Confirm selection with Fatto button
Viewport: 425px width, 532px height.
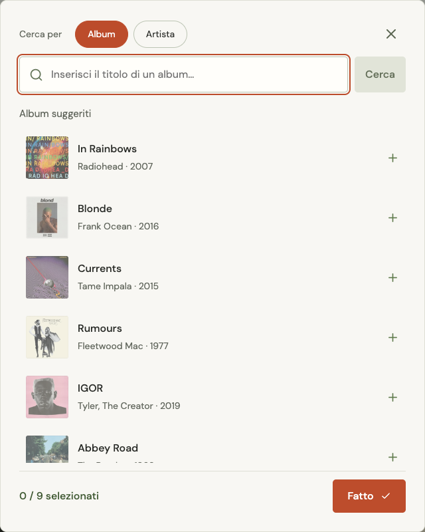[369, 496]
